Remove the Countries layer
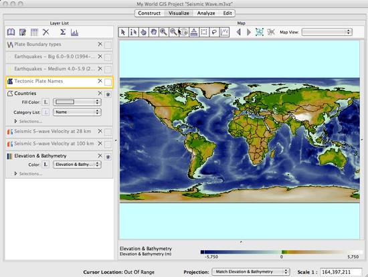Image resolution: width=368 pixels, height=277 pixels. point(100,93)
